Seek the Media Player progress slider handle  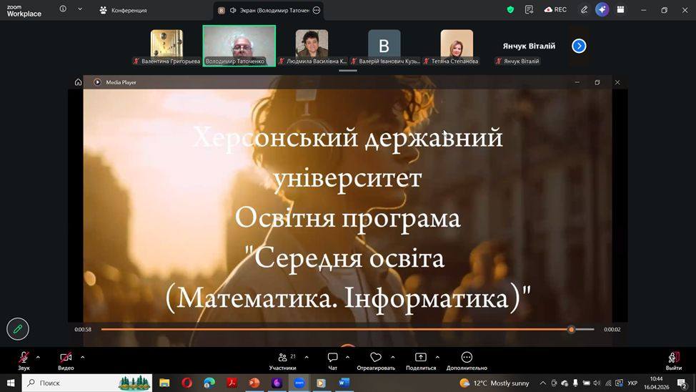[x=571, y=329]
